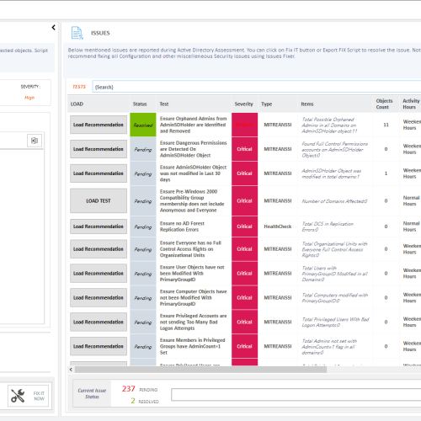
Task: Load recommendation for User Objects PrimaryGroupID test
Action: tap(99, 274)
